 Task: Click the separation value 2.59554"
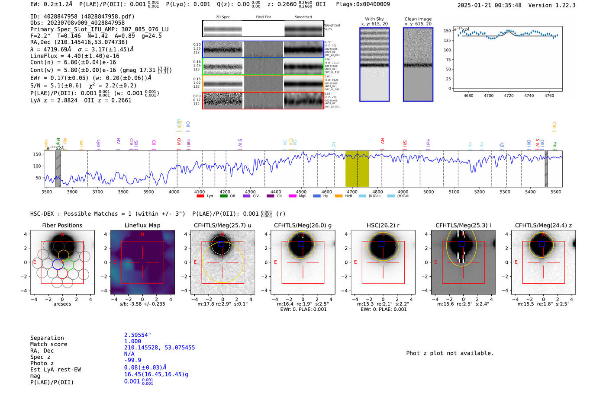[138, 335]
